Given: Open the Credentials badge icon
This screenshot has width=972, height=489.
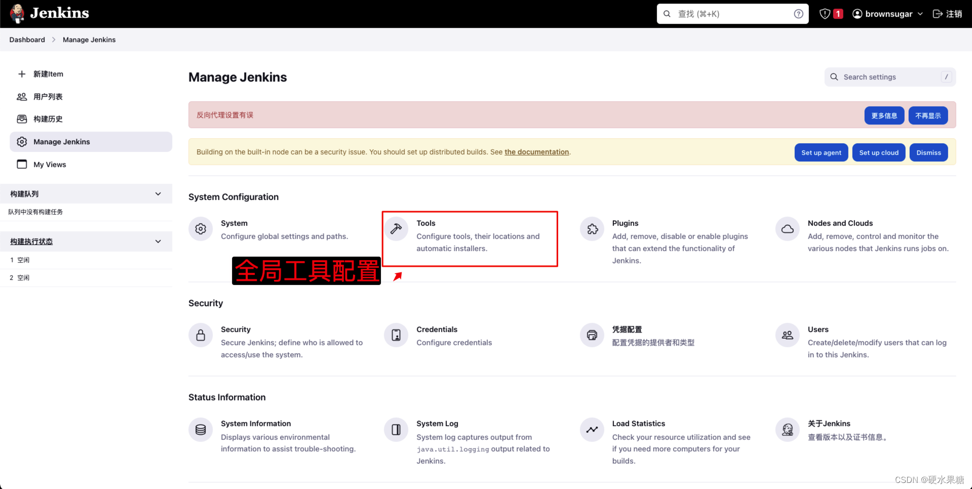Looking at the screenshot, I should (x=396, y=335).
